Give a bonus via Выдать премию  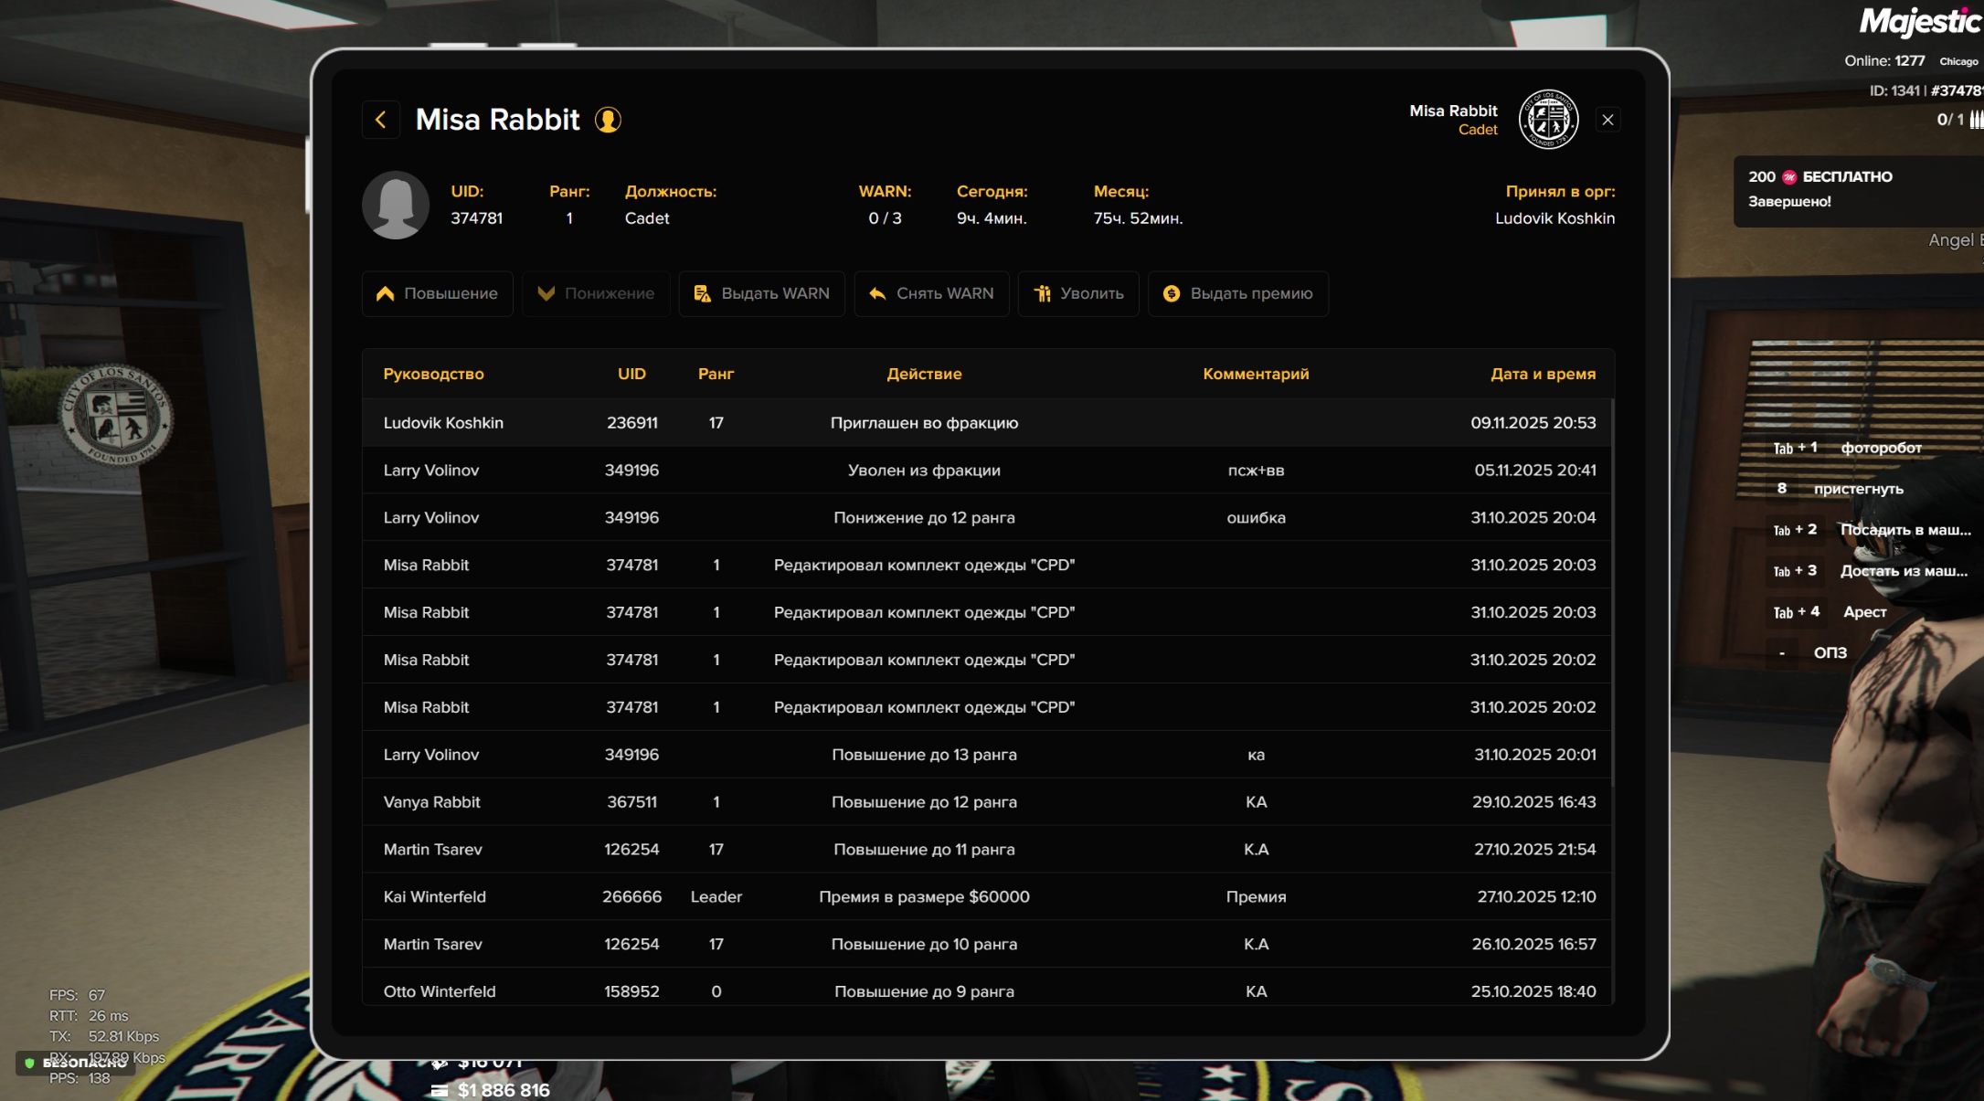[1238, 293]
